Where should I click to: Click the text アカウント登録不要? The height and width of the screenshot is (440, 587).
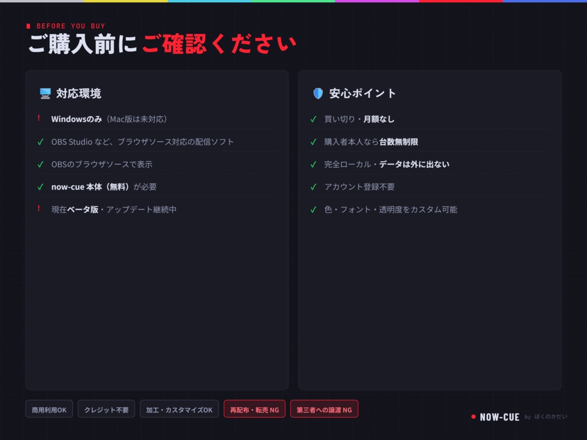tap(359, 187)
